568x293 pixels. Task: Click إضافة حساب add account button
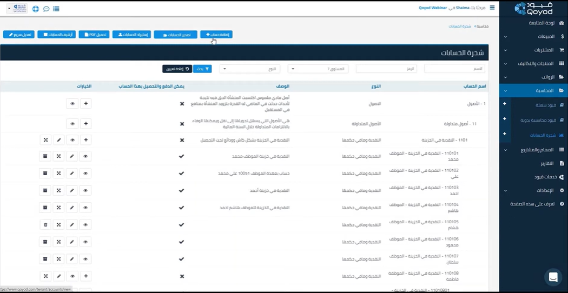216,35
